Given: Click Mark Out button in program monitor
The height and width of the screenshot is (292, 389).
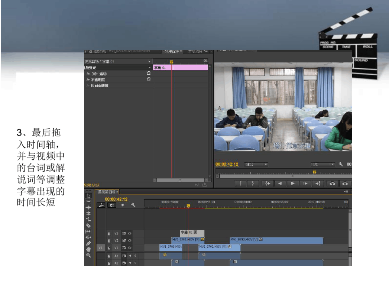Looking at the screenshot, I should (x=253, y=183).
